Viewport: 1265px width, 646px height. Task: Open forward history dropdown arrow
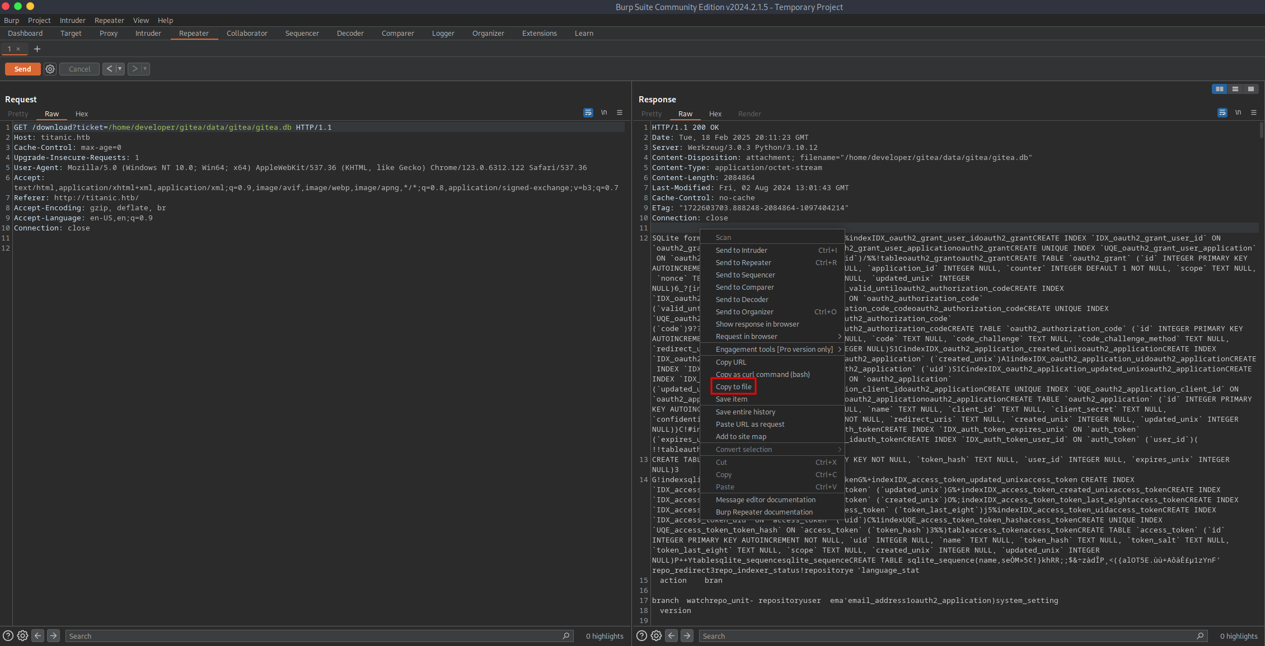point(145,69)
